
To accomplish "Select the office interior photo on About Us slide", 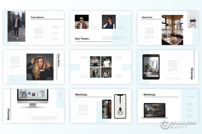I will (x=172, y=30).
